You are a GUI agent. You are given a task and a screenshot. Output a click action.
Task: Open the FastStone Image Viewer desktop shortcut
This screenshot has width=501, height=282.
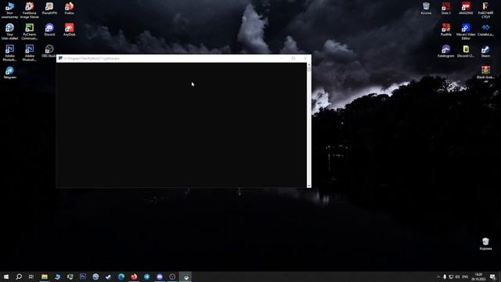click(x=30, y=10)
